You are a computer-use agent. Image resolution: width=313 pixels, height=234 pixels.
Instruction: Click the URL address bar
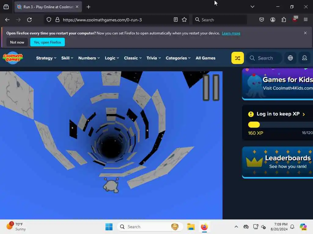[116, 20]
